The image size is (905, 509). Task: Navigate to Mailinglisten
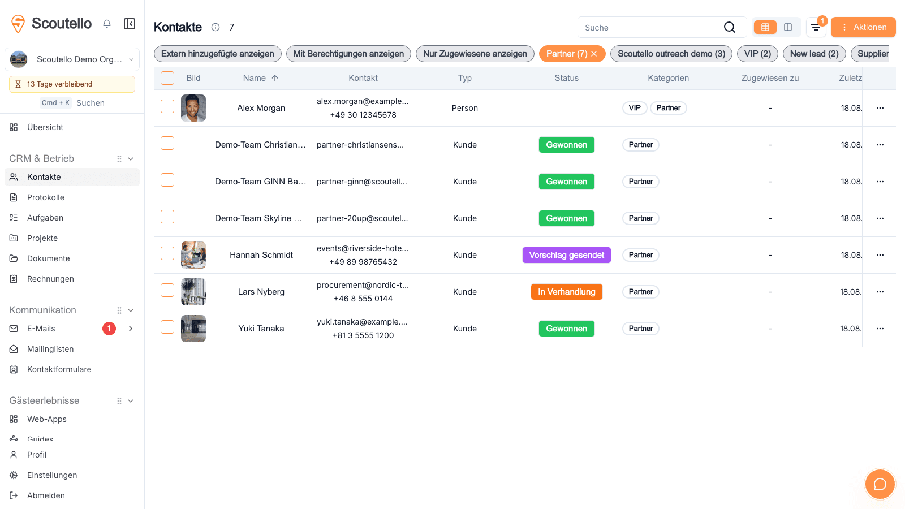72,349
